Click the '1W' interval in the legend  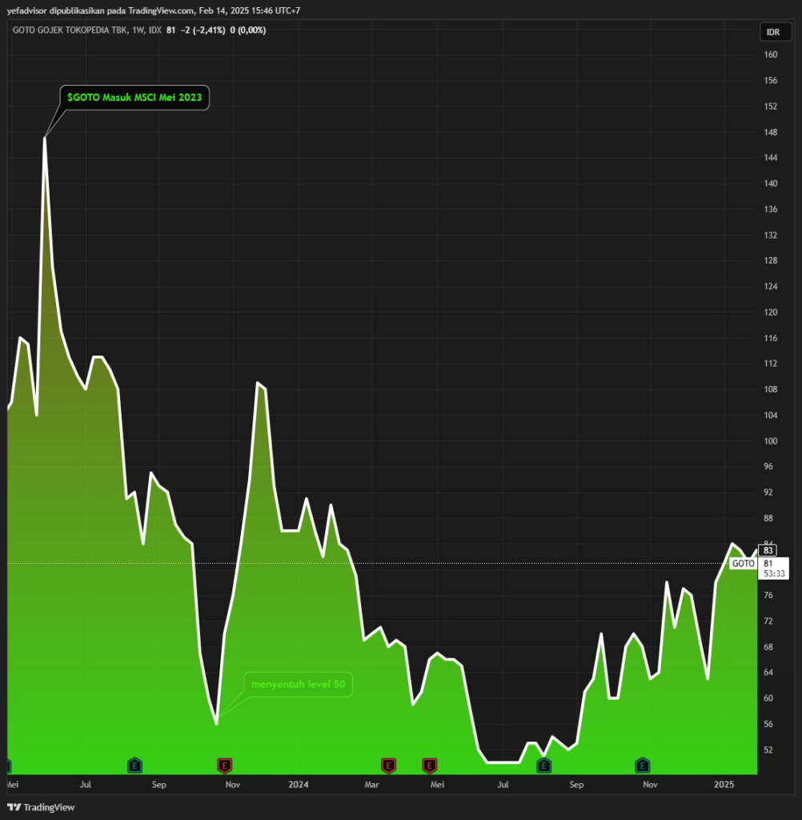pyautogui.click(x=138, y=30)
